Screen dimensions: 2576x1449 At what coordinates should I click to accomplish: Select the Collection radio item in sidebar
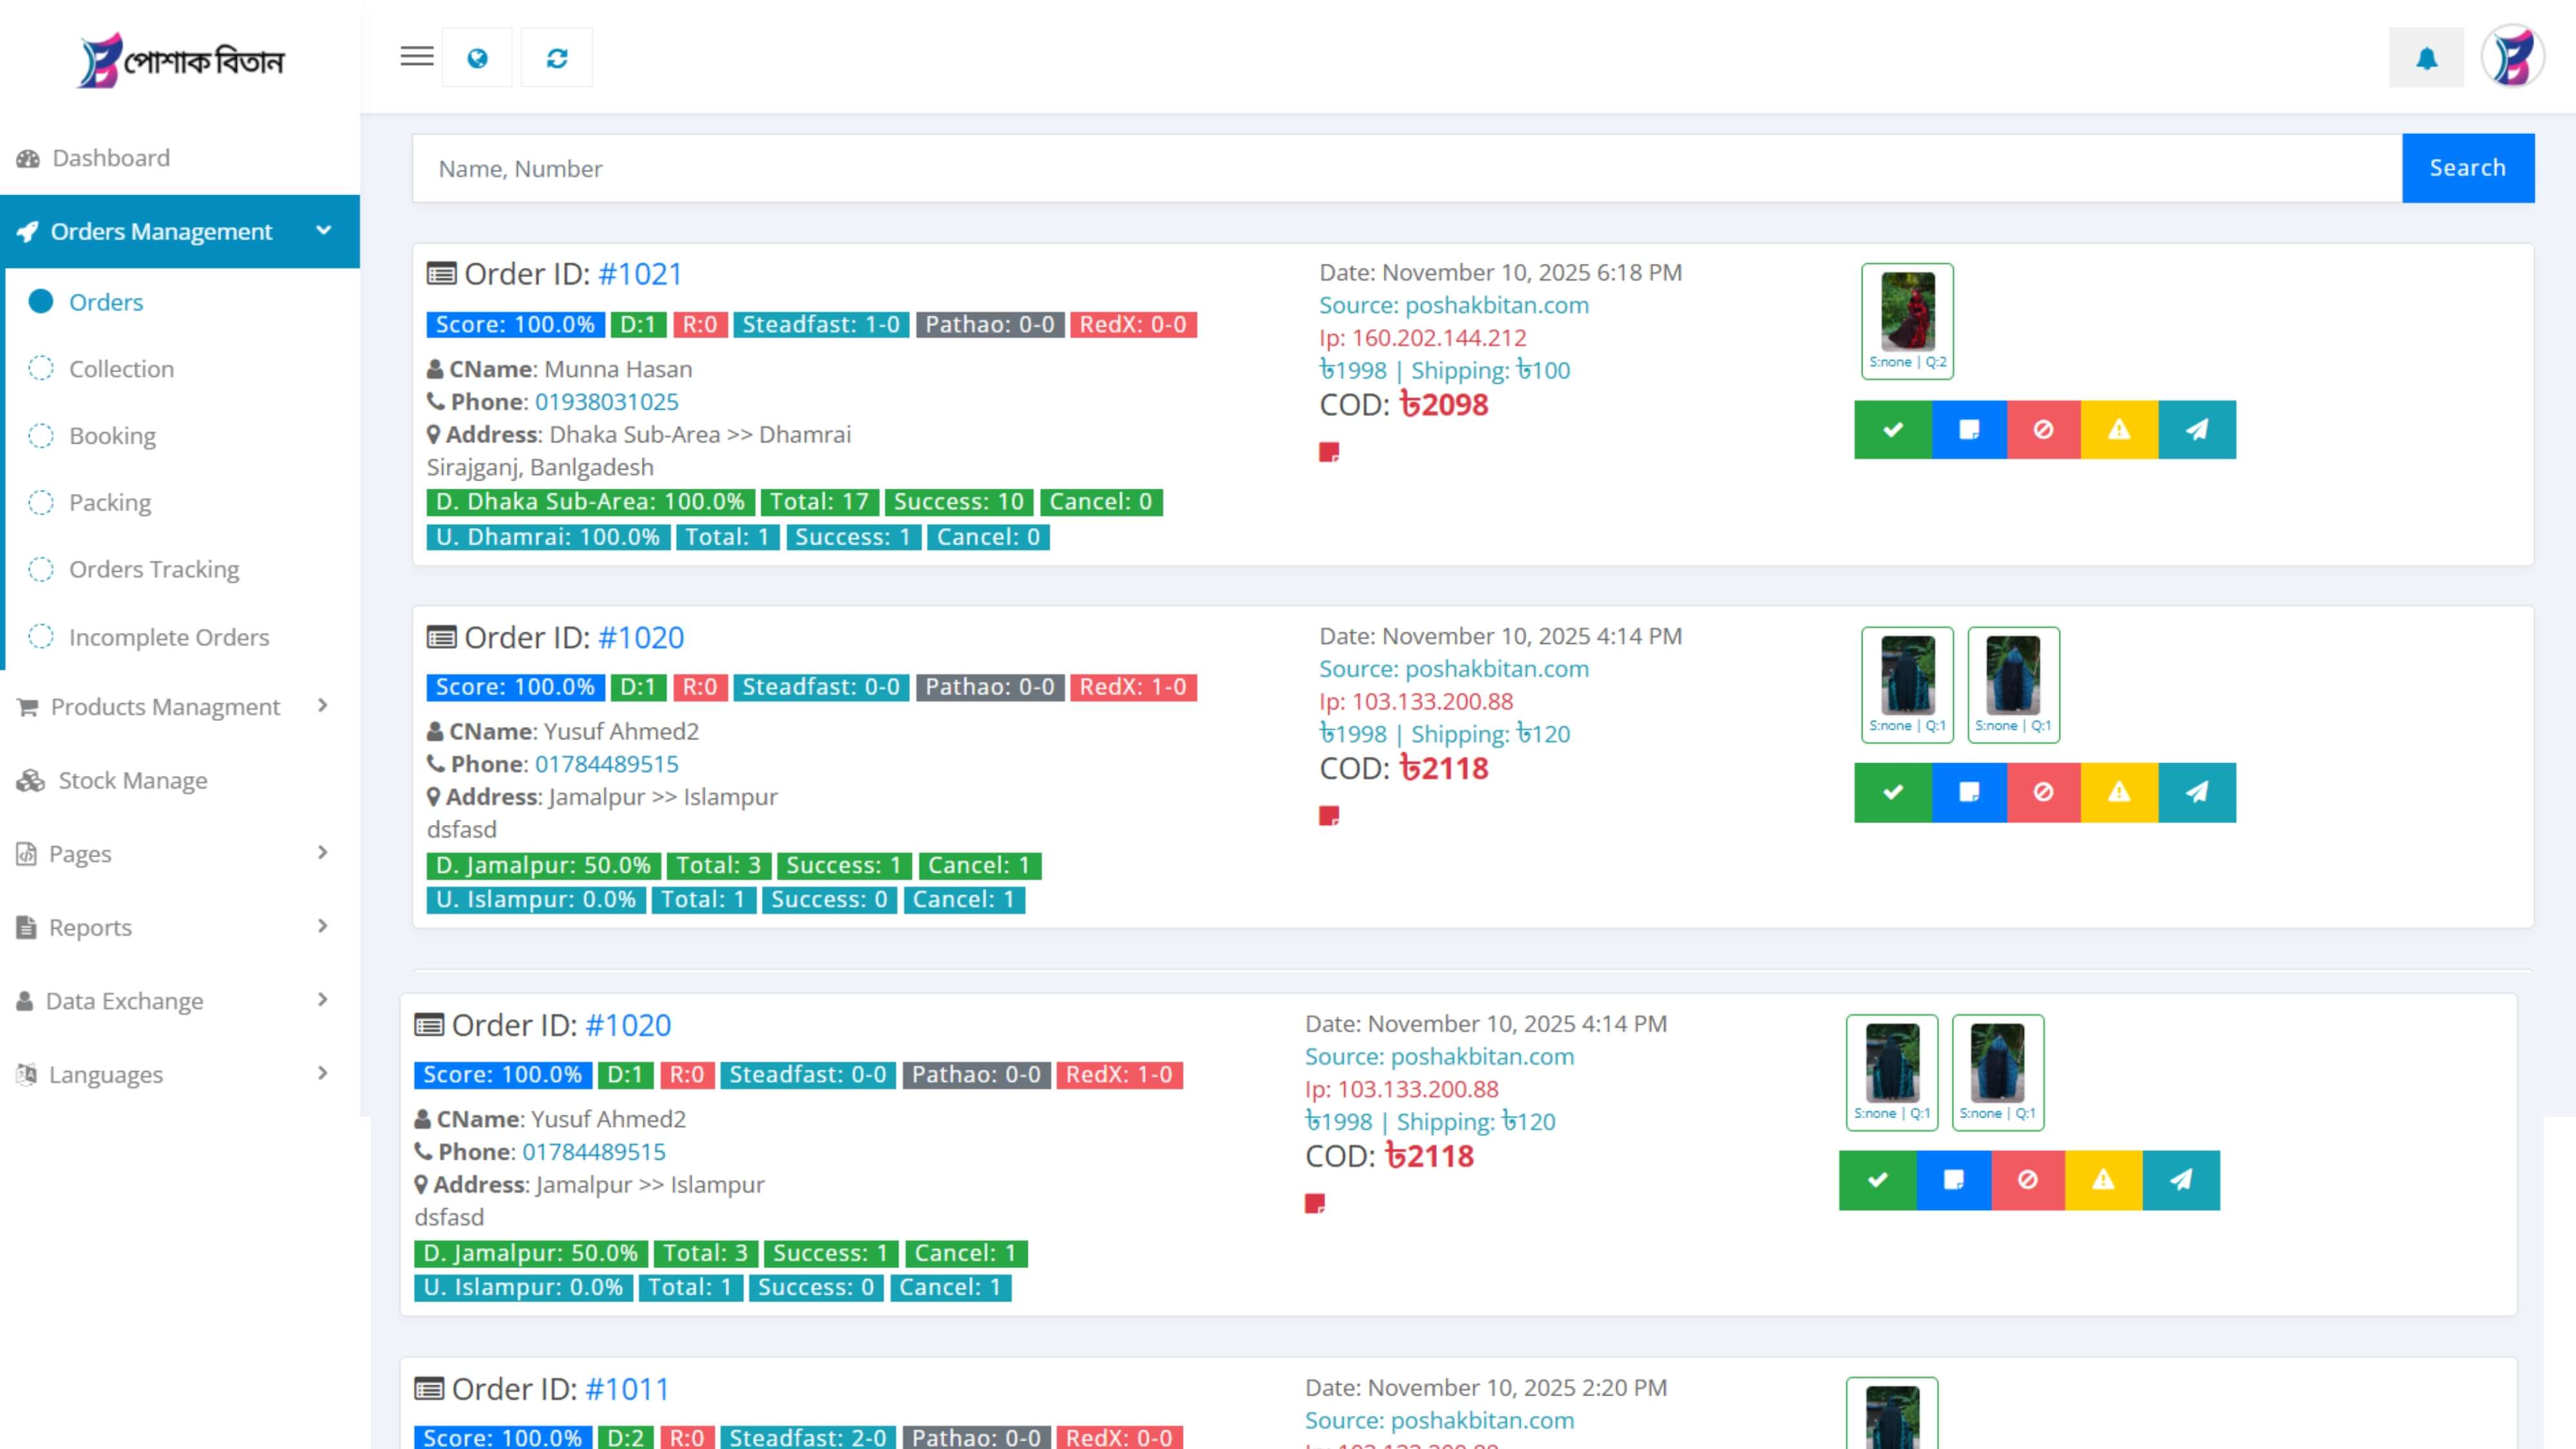(x=121, y=369)
